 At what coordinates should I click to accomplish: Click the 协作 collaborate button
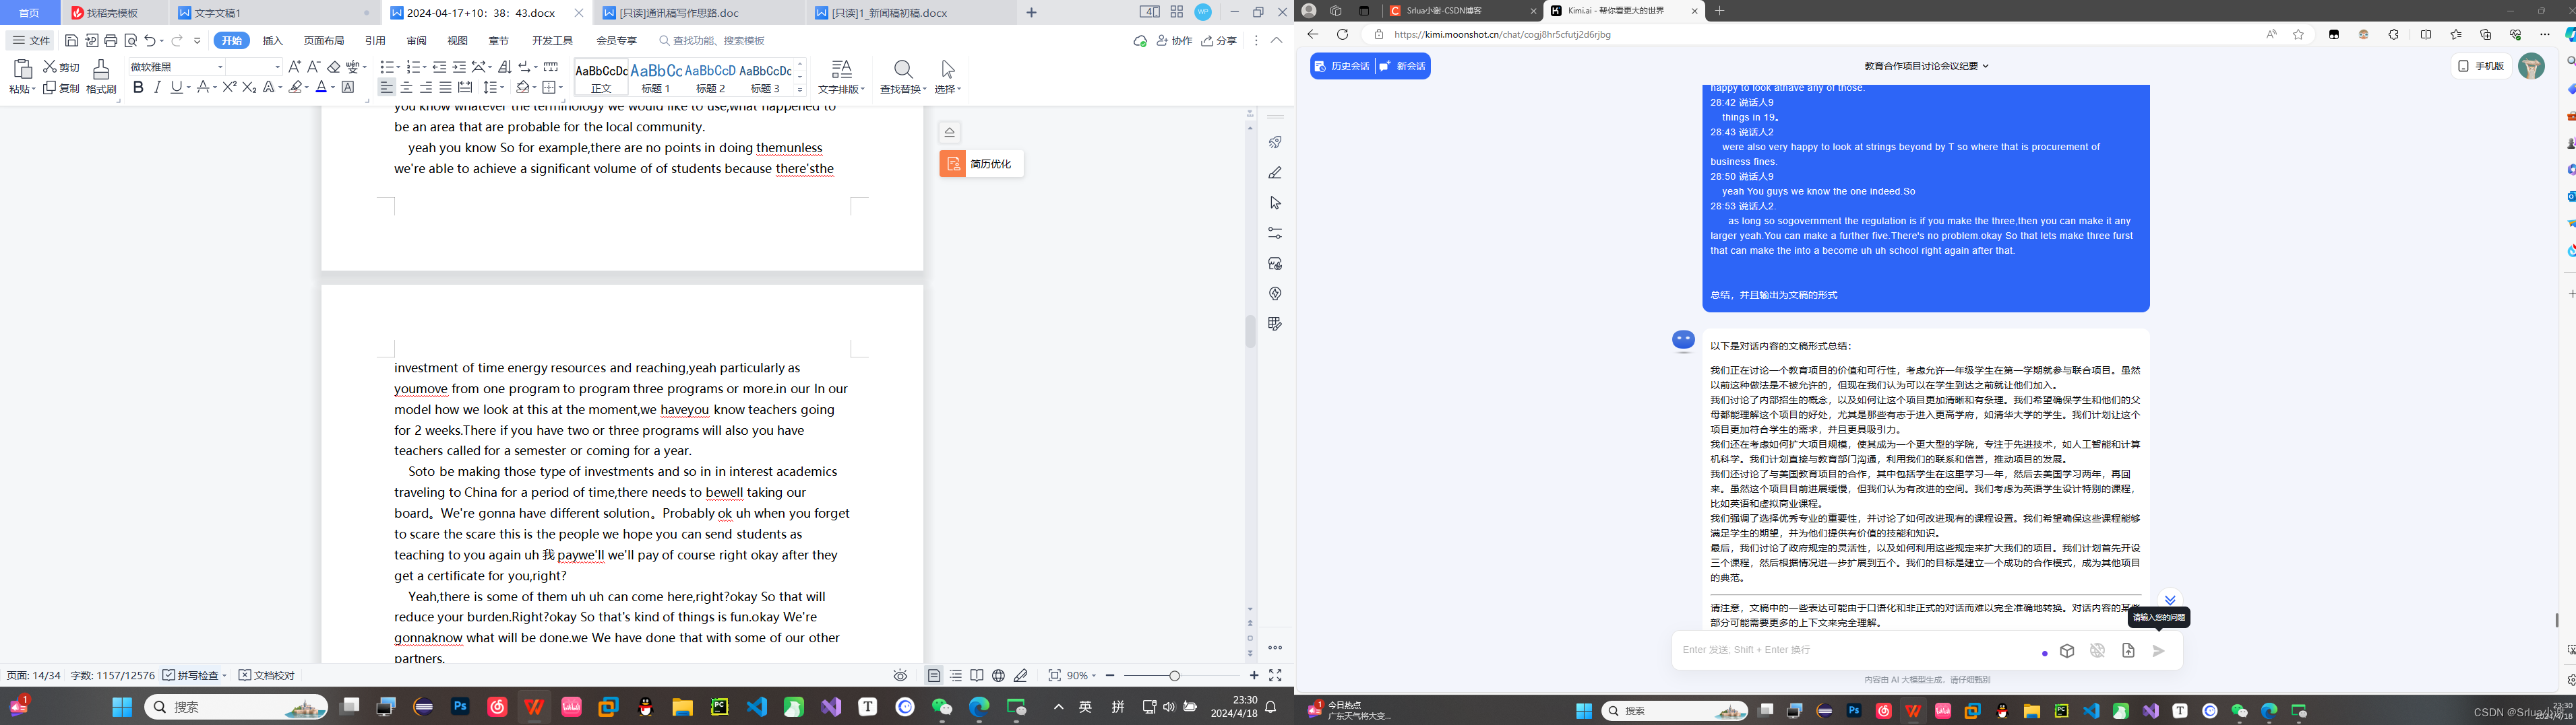1174,41
